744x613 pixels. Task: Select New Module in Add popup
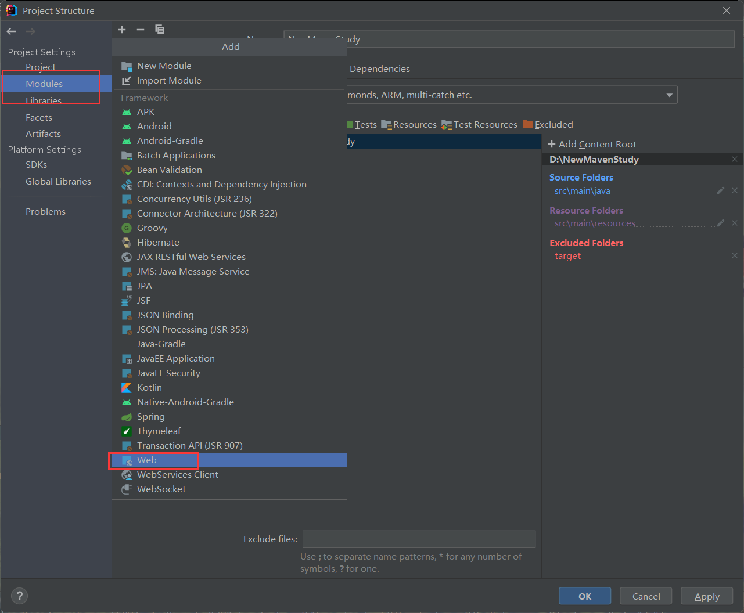[x=164, y=66]
